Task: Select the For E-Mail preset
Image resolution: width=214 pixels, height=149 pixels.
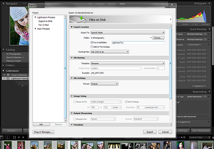Action: pyautogui.click(x=44, y=25)
